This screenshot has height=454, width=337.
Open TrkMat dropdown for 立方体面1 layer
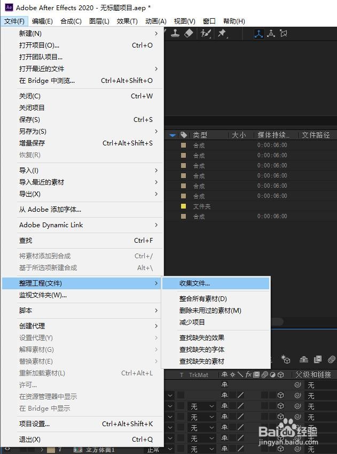202,449
